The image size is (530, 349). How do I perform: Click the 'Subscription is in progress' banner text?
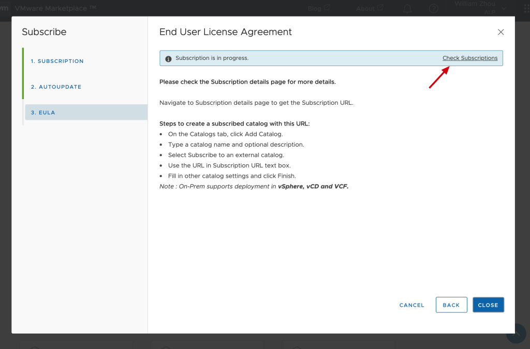pyautogui.click(x=212, y=58)
